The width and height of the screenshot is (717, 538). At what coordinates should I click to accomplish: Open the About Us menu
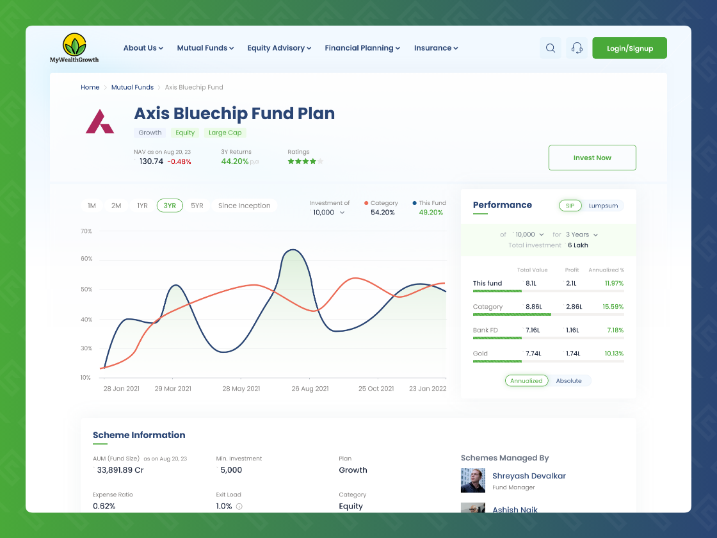143,48
